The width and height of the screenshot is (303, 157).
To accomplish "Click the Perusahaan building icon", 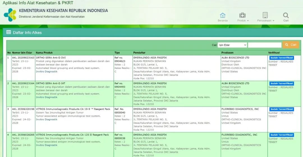I will click(265, 15).
